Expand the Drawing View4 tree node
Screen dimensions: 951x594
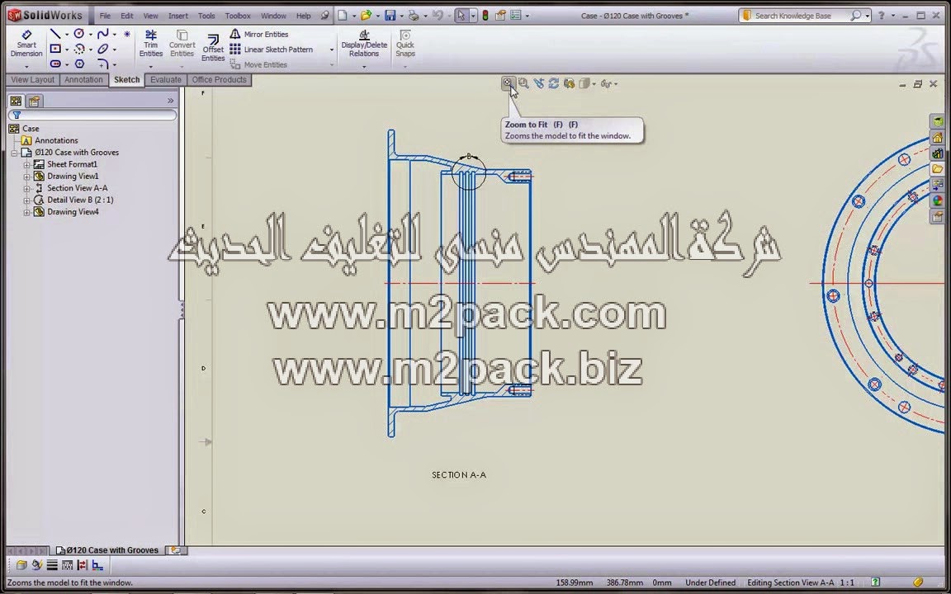(26, 212)
